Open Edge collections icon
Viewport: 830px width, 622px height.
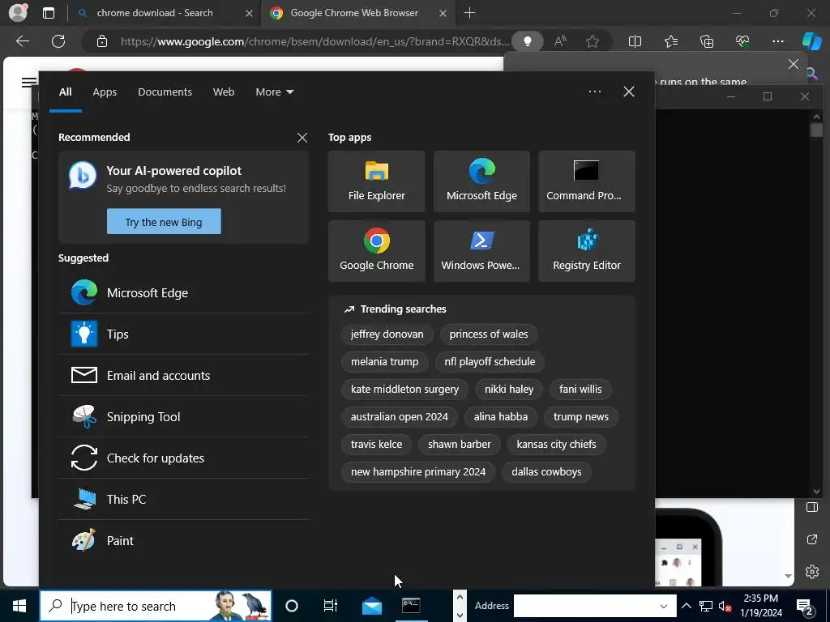(707, 41)
